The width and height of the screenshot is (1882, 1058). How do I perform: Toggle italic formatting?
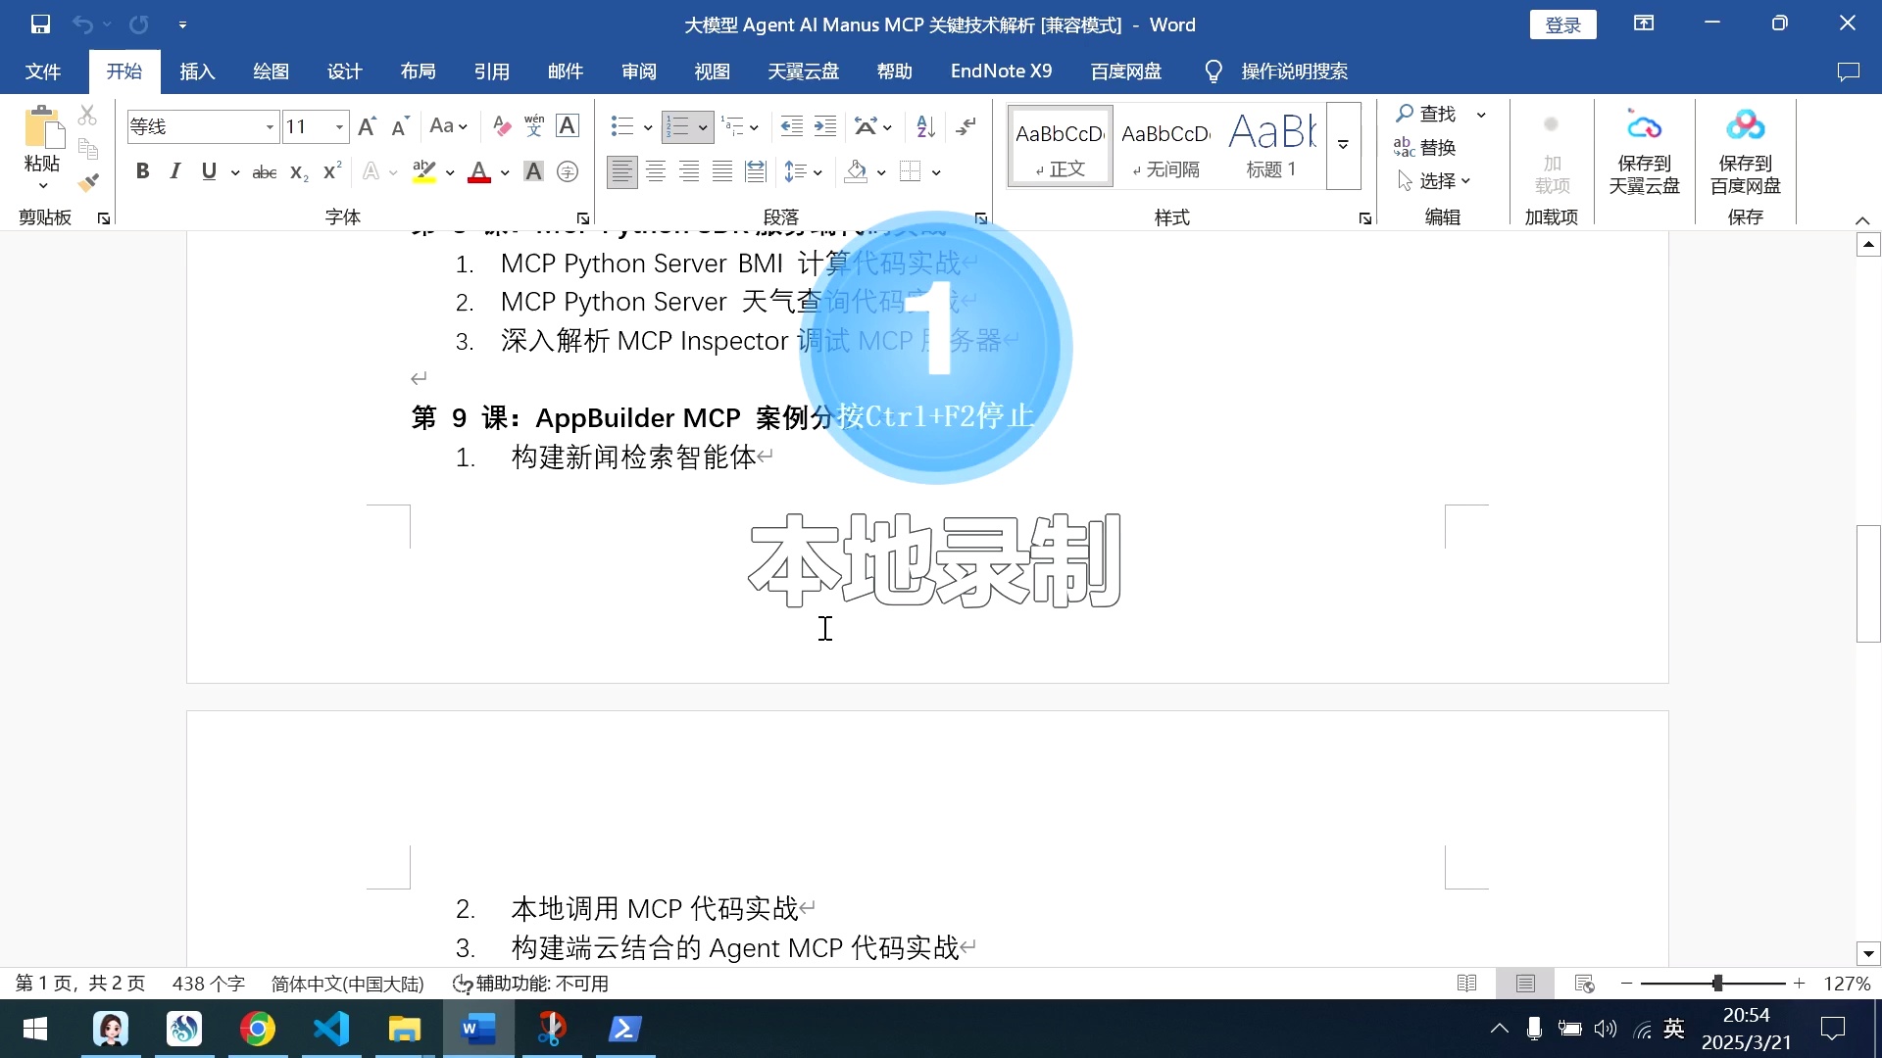click(175, 170)
